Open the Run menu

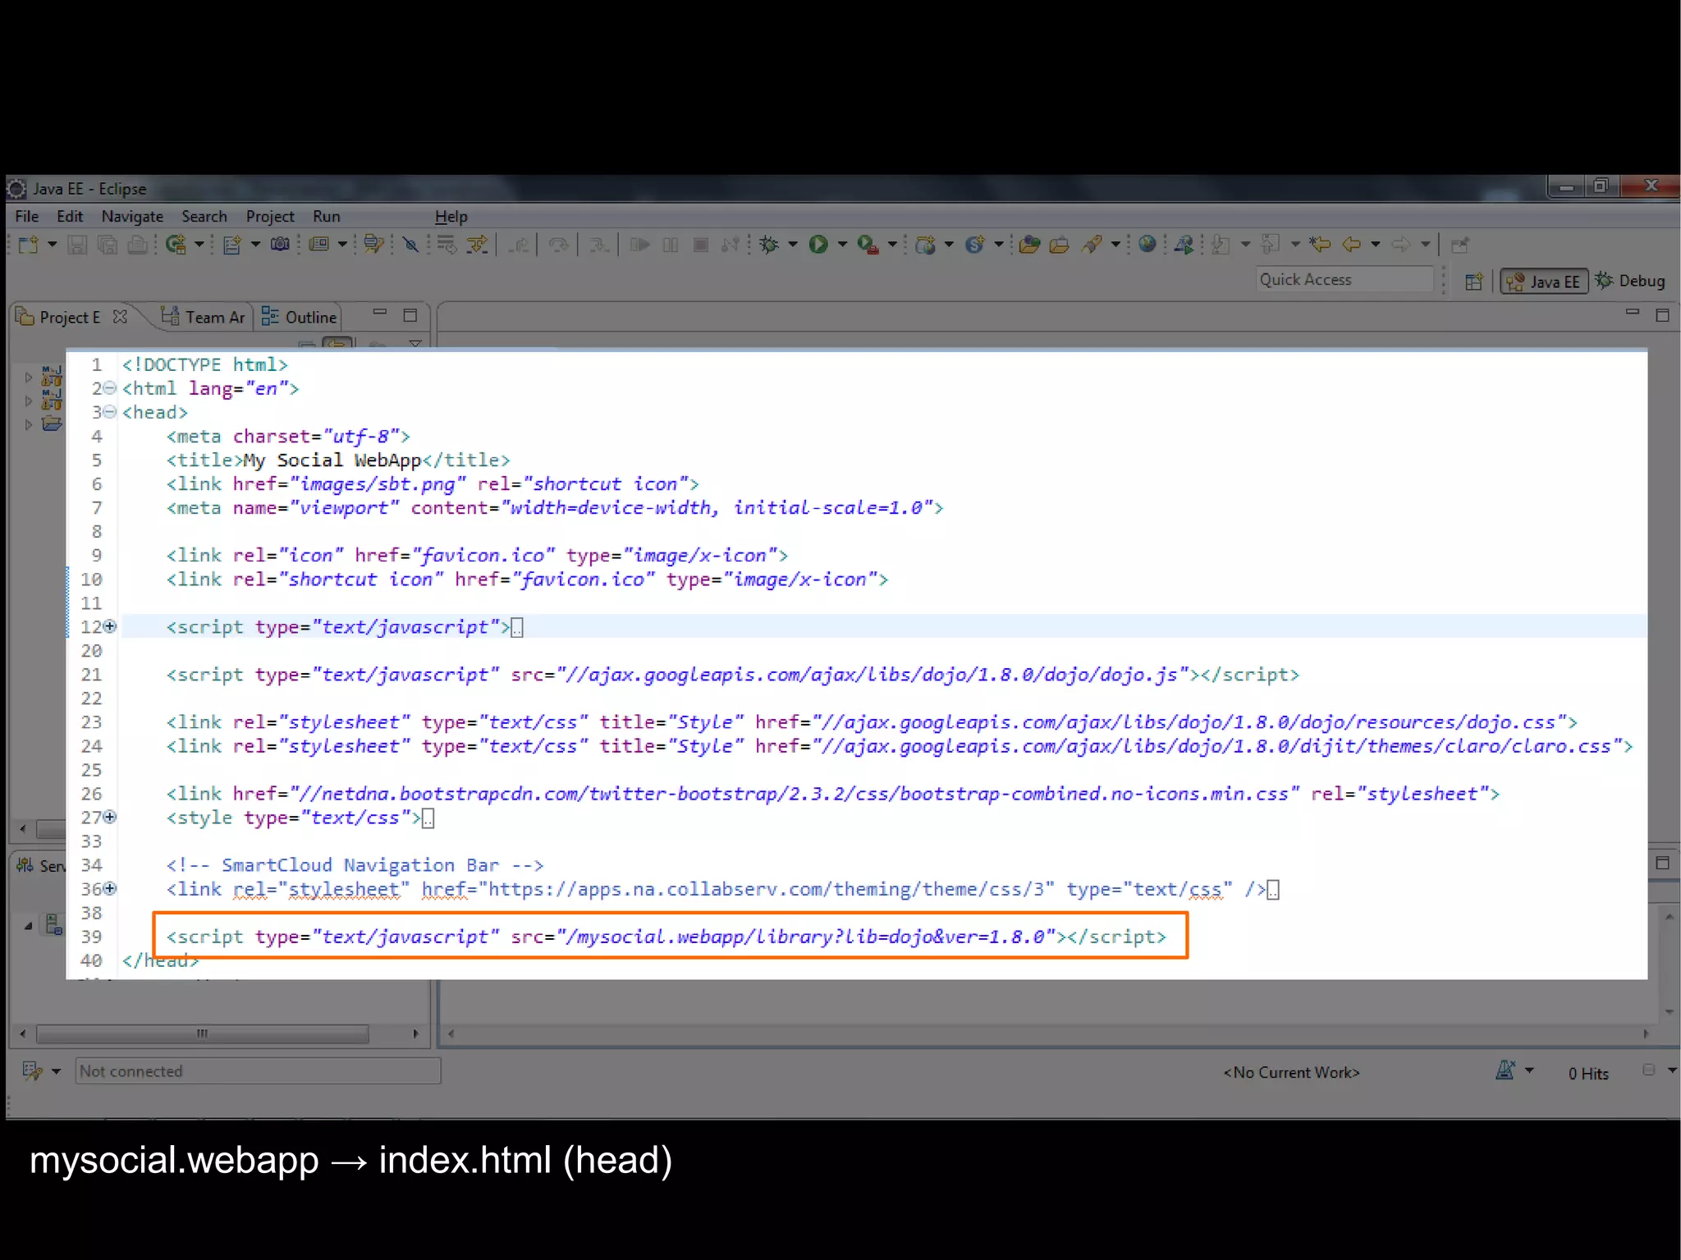pyautogui.click(x=326, y=217)
